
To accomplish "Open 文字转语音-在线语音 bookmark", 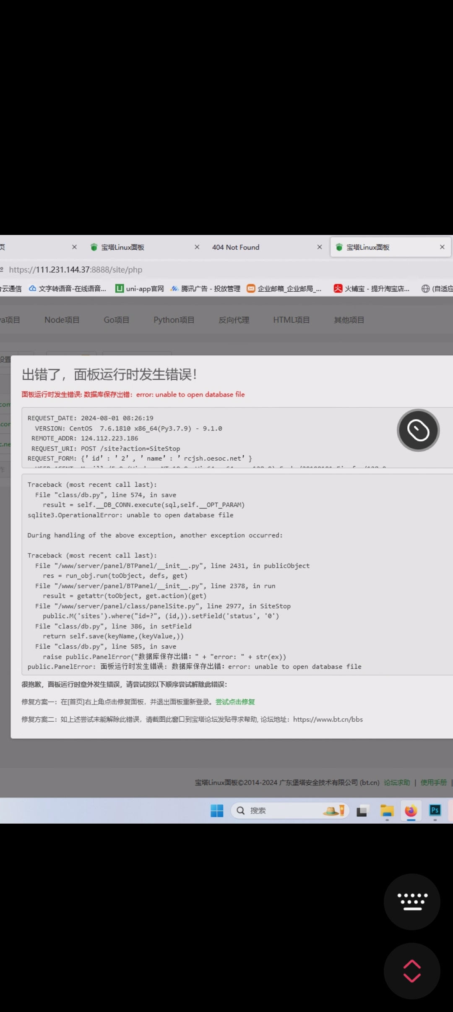I will [x=67, y=289].
